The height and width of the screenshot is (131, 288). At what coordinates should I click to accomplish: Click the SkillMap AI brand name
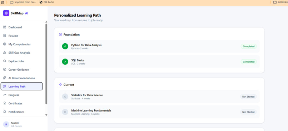[19, 13]
